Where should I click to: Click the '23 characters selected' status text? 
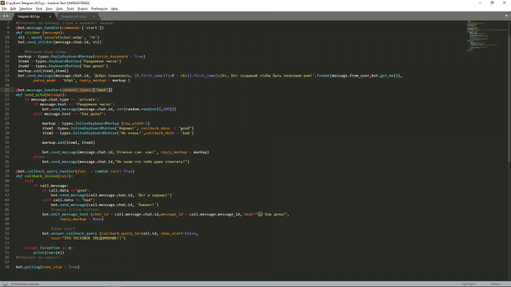[25, 284]
